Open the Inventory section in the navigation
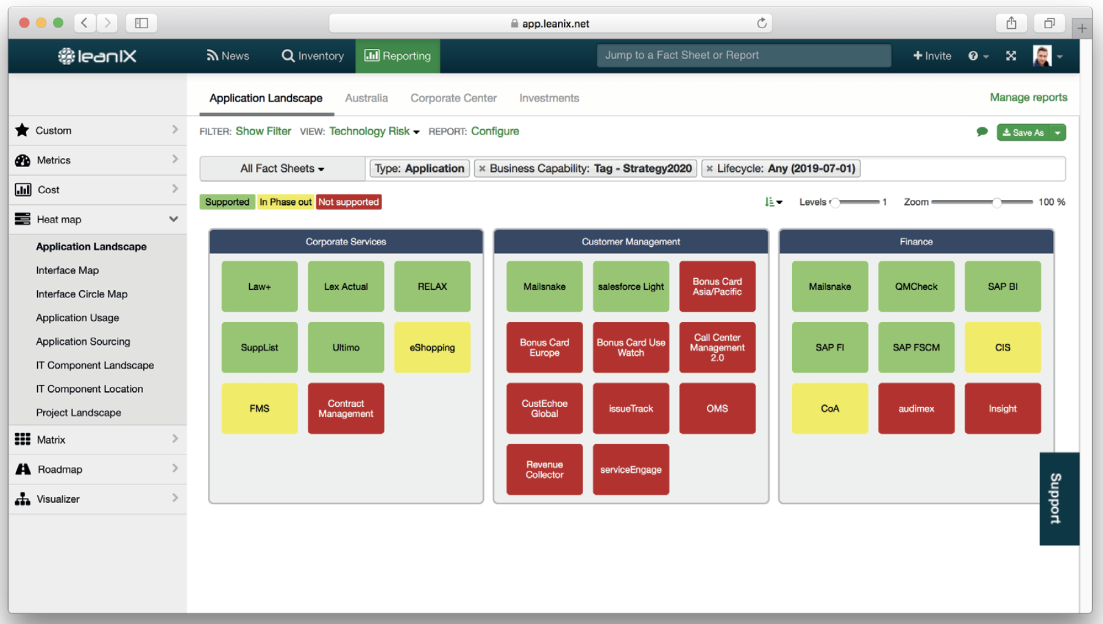Image resolution: width=1103 pixels, height=624 pixels. pos(312,55)
